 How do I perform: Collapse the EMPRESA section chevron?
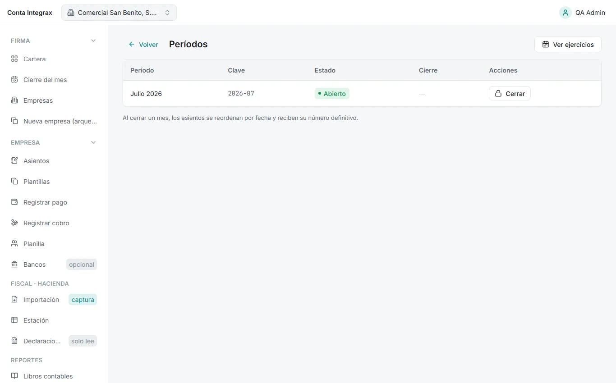[93, 142]
